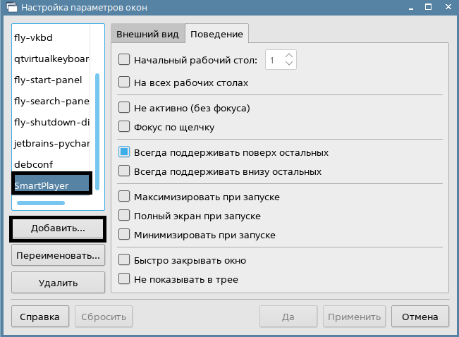Open the Поведение tab
This screenshot has width=459, height=337.
pyautogui.click(x=216, y=34)
